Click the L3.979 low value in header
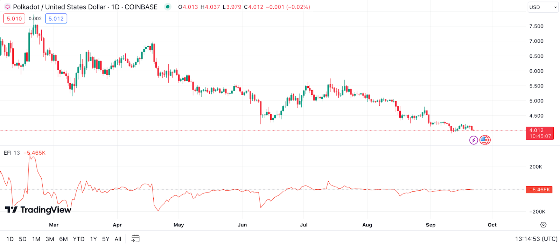The image size is (560, 246). coord(232,7)
